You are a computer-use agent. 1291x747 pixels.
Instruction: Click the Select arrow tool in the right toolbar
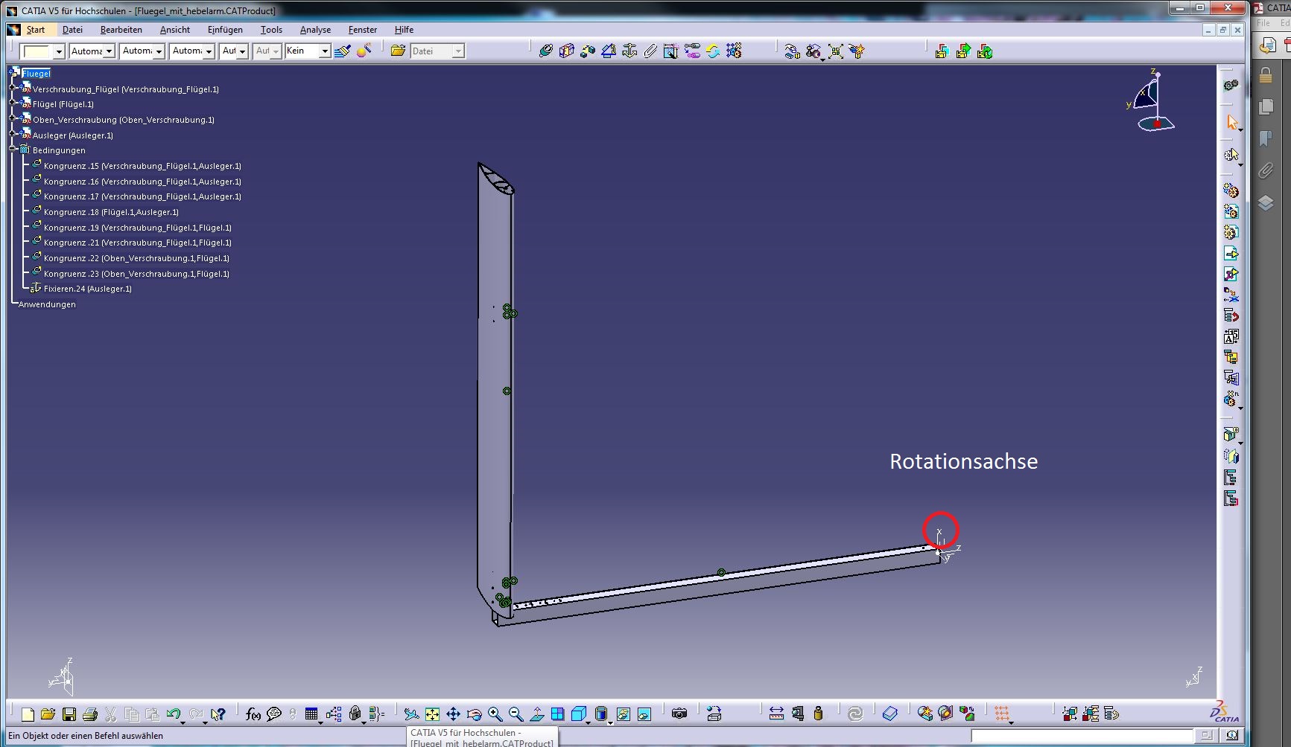pos(1232,123)
